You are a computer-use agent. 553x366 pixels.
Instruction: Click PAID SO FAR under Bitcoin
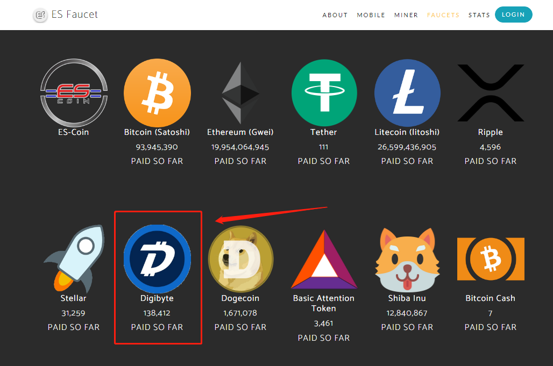click(157, 161)
